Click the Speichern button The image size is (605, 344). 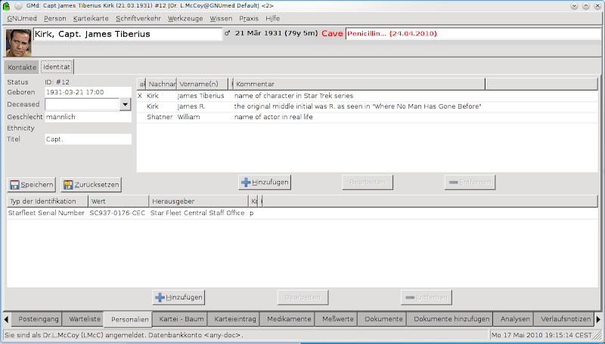[x=31, y=185]
